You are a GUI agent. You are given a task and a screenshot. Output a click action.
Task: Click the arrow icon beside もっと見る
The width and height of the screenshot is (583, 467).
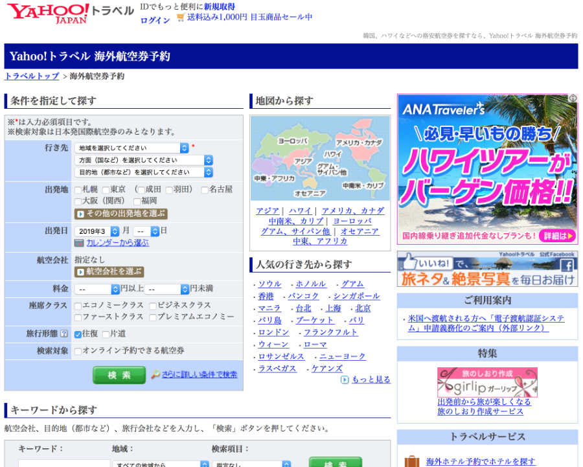coord(345,380)
